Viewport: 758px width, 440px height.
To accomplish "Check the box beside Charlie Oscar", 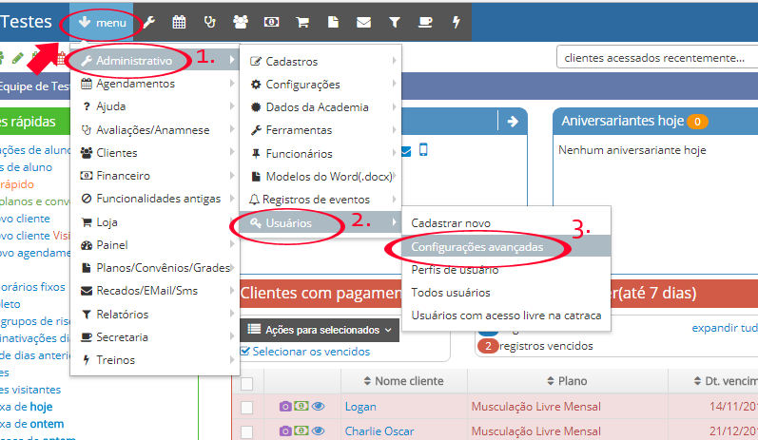I will tap(247, 430).
